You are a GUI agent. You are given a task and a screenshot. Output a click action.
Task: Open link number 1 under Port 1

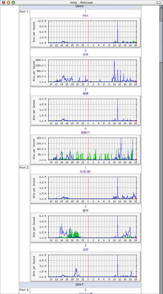tap(85, 11)
